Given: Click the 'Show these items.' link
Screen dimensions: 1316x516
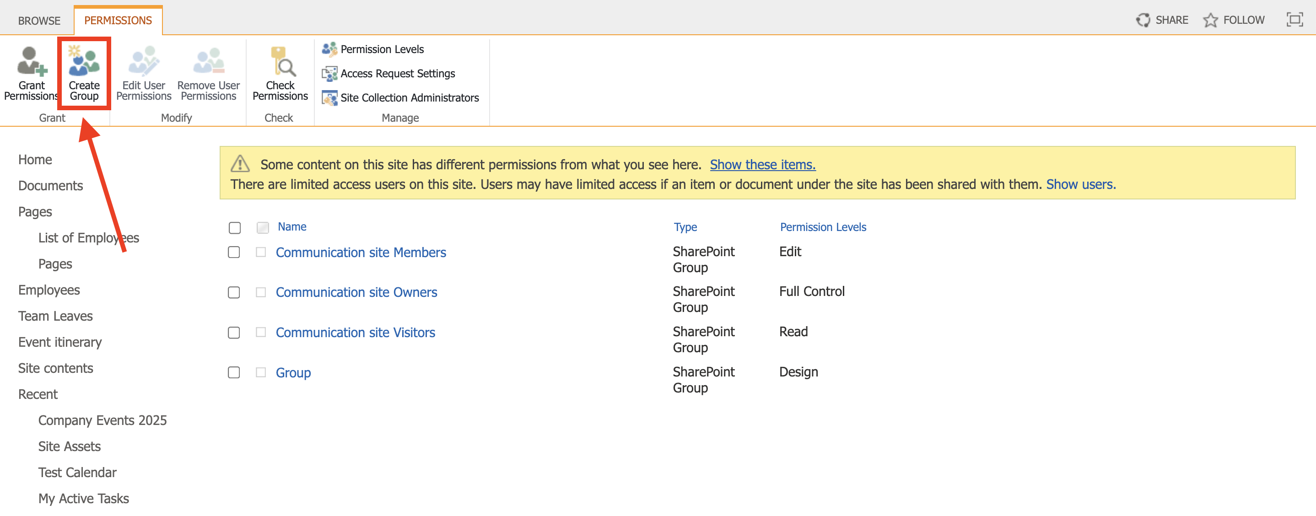Looking at the screenshot, I should (x=762, y=165).
